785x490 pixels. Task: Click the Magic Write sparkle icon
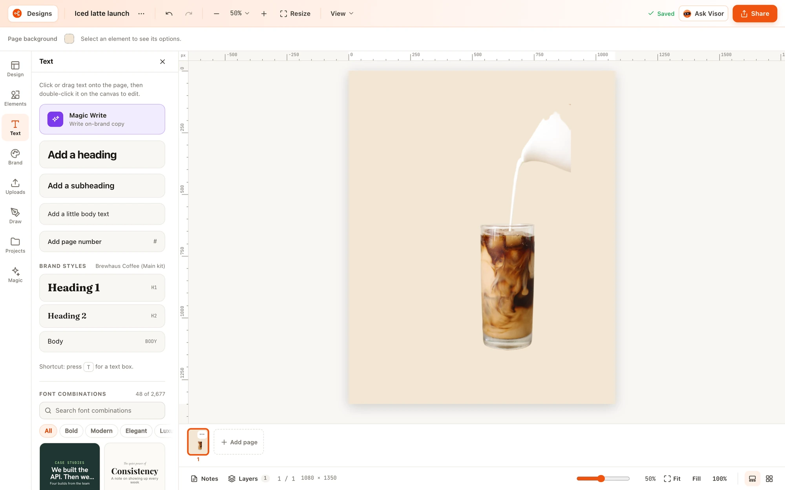[55, 119]
